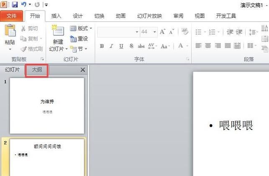Click the PowerPoint application icon
This screenshot has height=176, width=269.
pos(4,5)
